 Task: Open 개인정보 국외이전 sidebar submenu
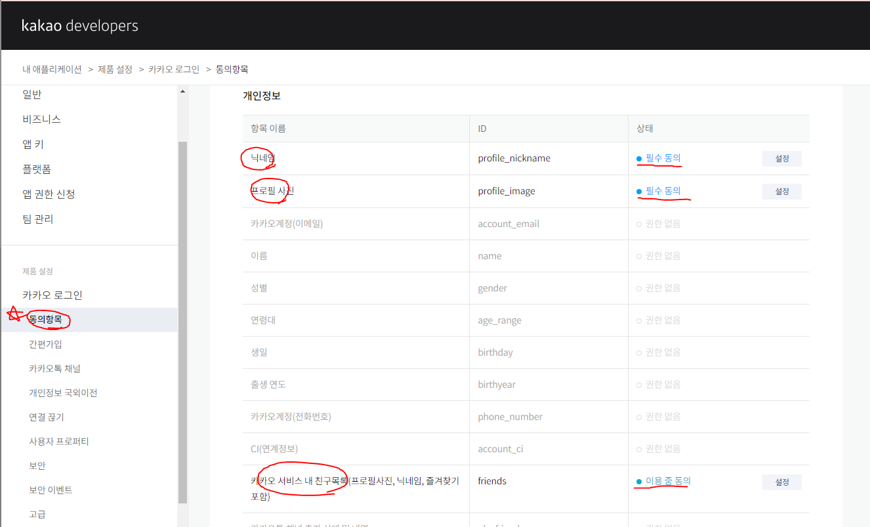point(63,392)
